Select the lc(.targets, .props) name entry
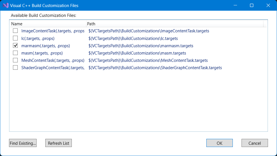277x156 pixels. [38, 39]
